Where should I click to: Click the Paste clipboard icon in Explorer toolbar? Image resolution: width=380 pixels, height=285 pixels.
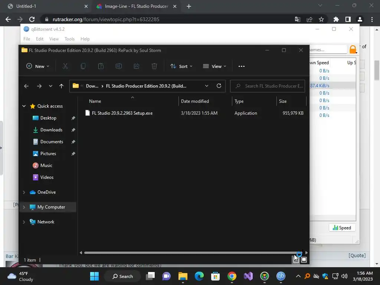pyautogui.click(x=101, y=66)
